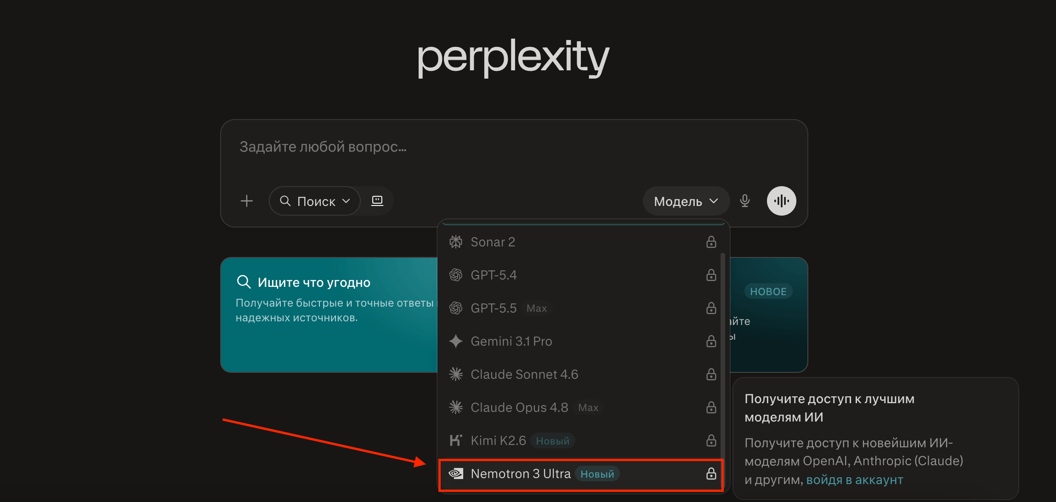Click the perplexity logo
The height and width of the screenshot is (502, 1056).
(514, 58)
